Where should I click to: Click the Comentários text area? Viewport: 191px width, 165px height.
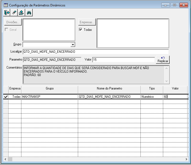click(94, 75)
